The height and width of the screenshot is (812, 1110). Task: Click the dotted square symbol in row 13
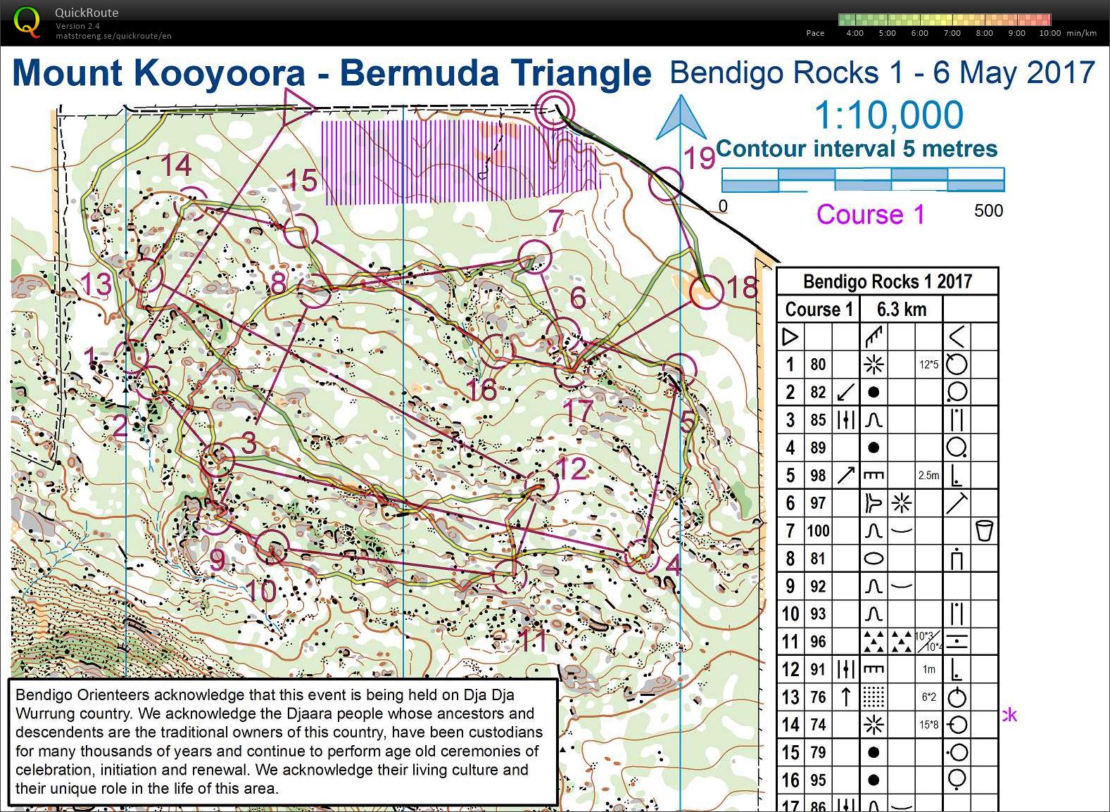[x=874, y=697]
